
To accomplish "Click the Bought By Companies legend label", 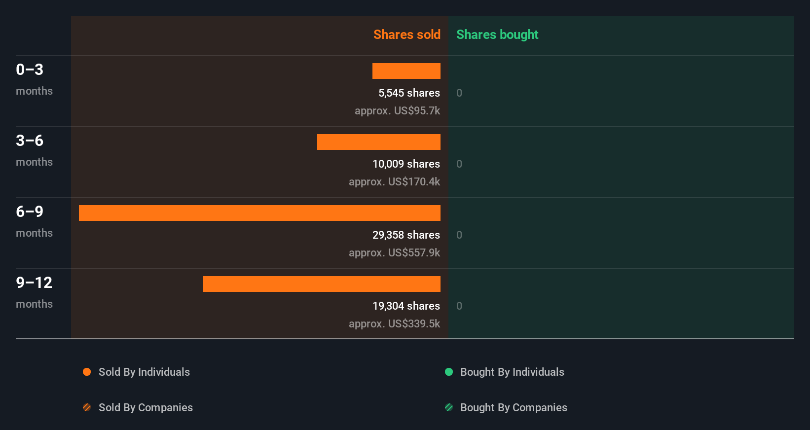I will (x=514, y=407).
